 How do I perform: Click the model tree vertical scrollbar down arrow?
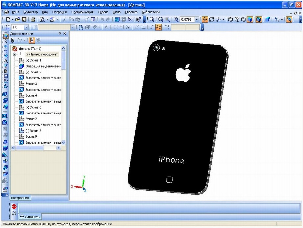tap(63, 143)
